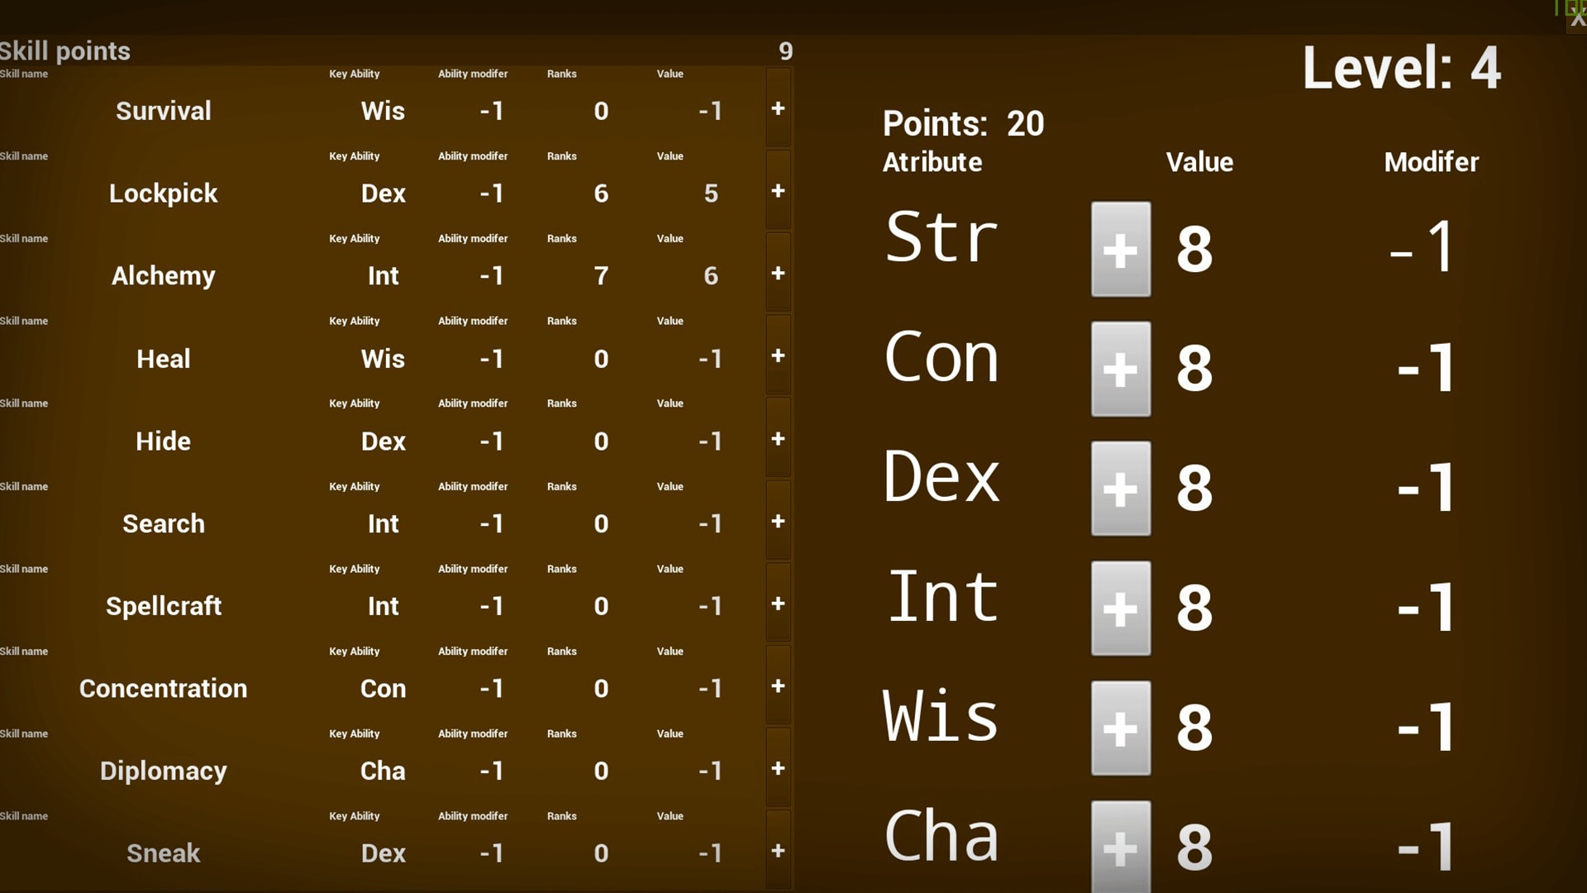Increase Heal skill ranks
This screenshot has width=1587, height=893.
pos(778,356)
